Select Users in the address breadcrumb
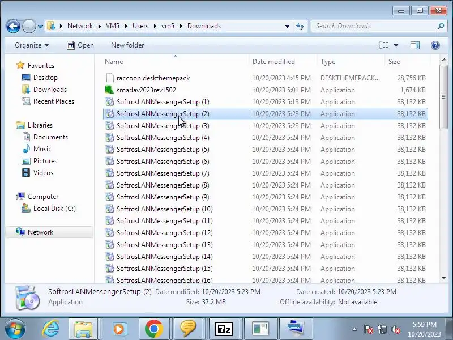This screenshot has width=453, height=340. pyautogui.click(x=140, y=26)
